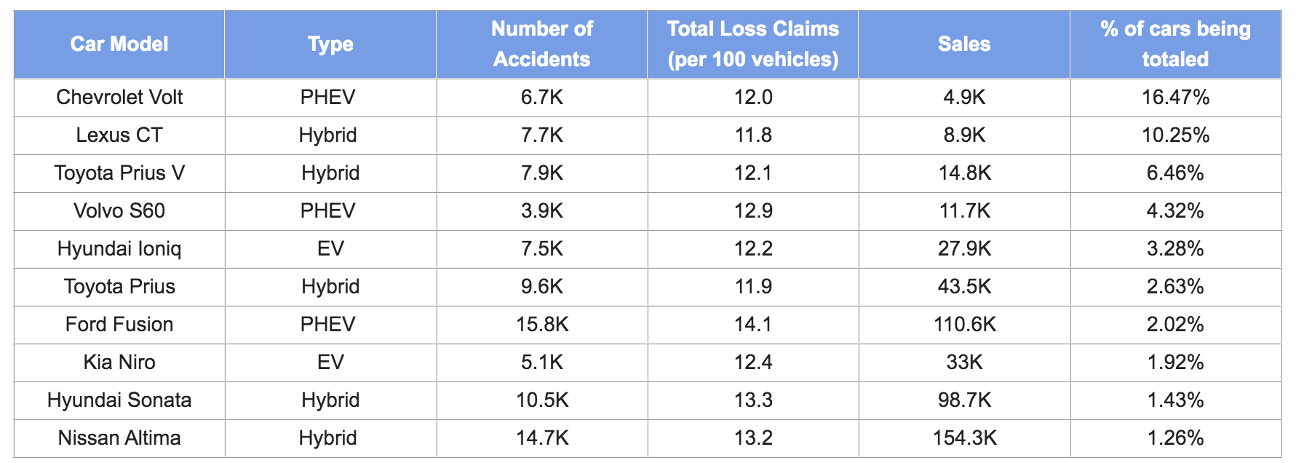The height and width of the screenshot is (463, 1304).
Task: Click the Car Model column header
Action: (119, 44)
